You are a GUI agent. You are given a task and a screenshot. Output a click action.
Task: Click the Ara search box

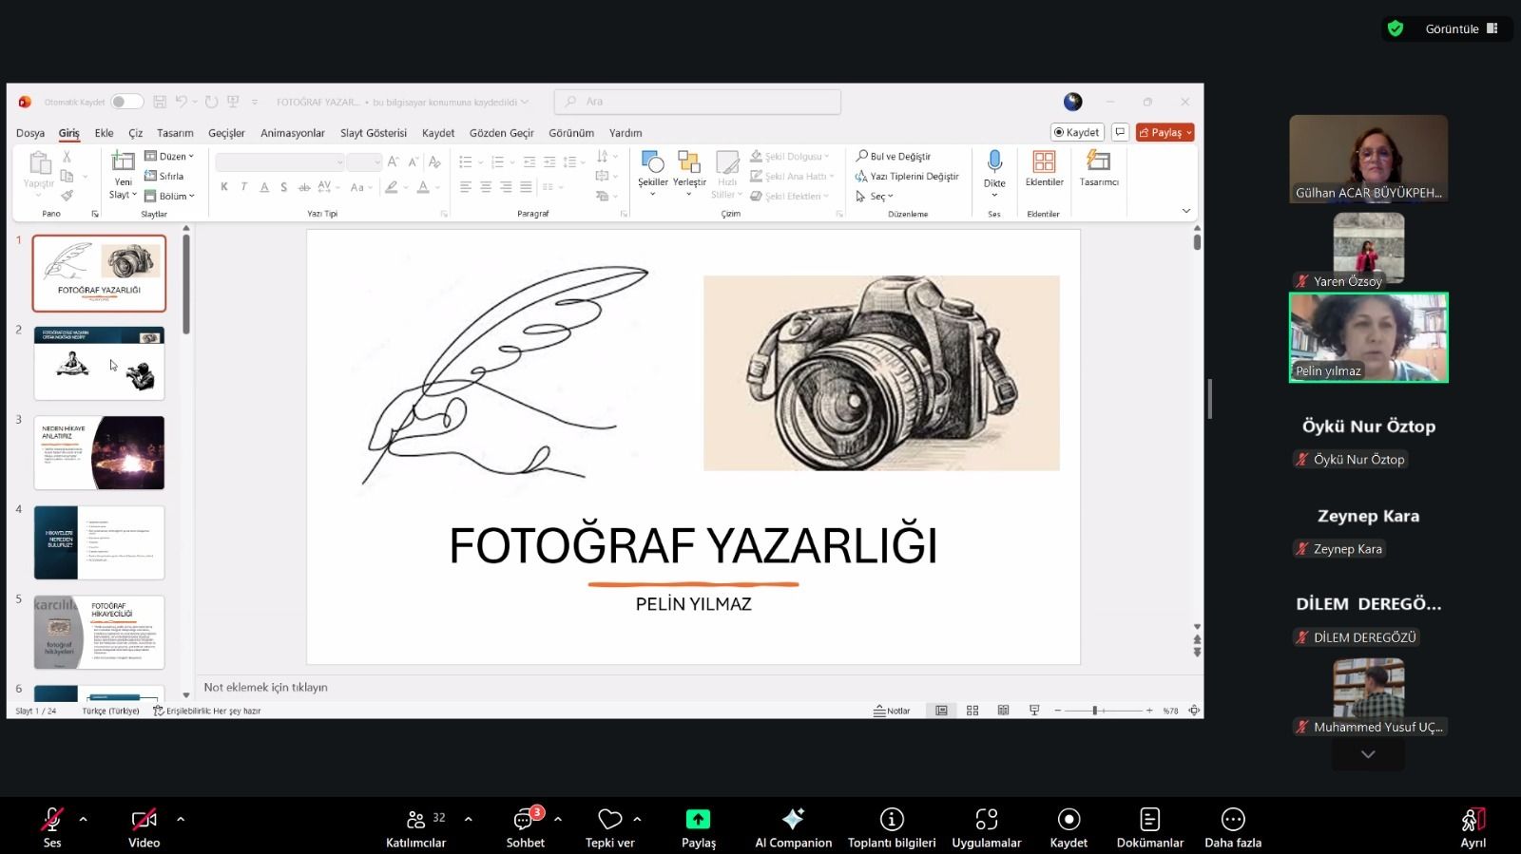[x=698, y=102]
